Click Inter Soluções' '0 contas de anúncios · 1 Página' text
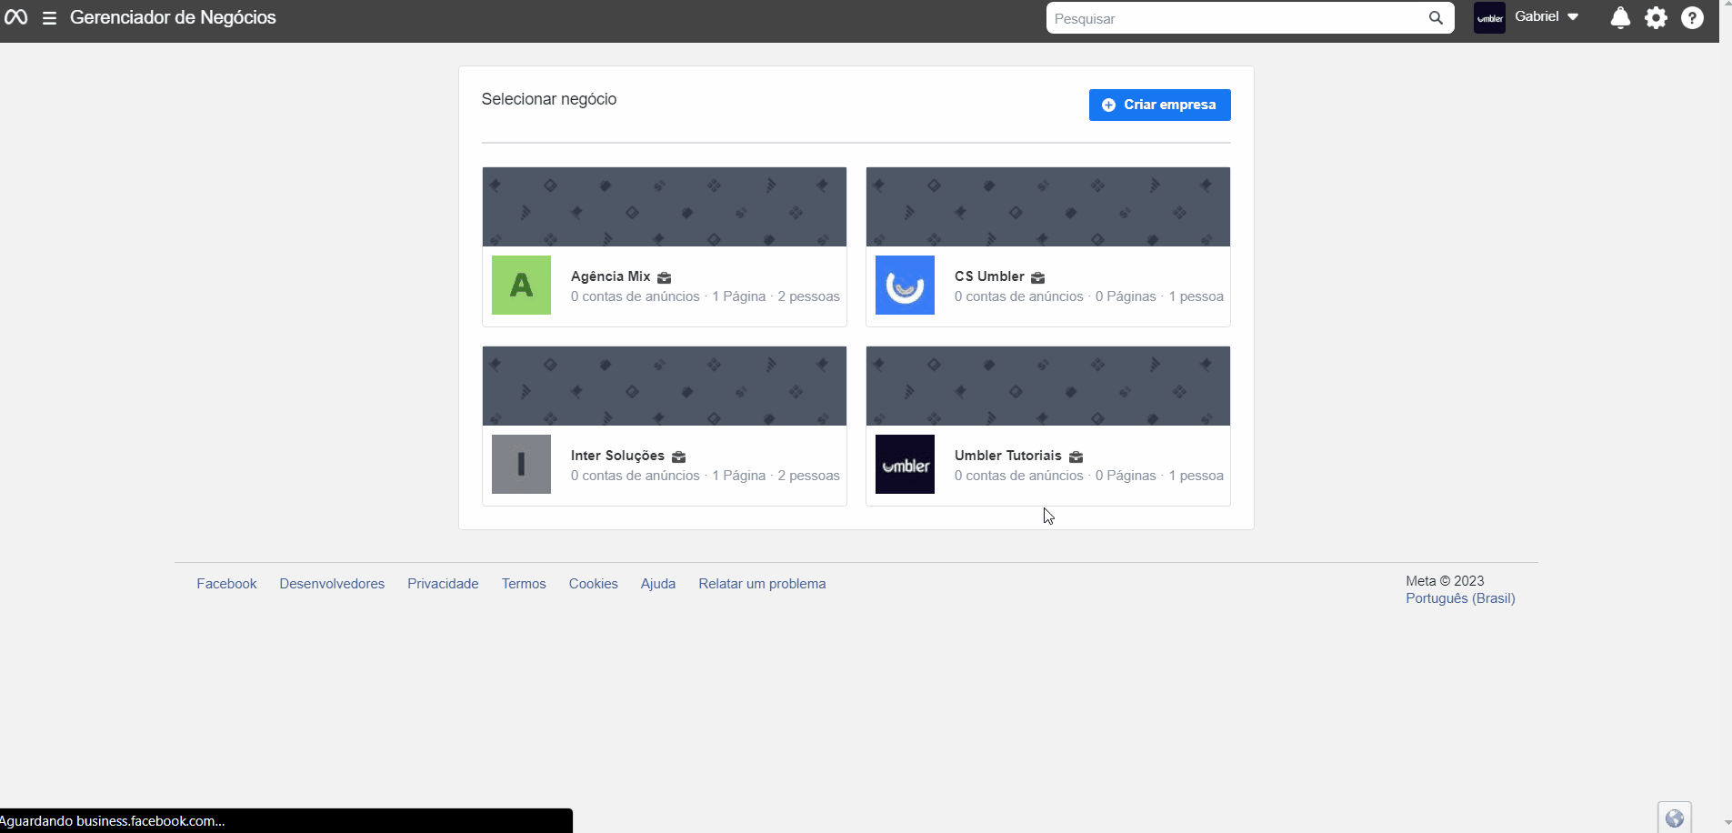This screenshot has height=833, width=1732. (668, 476)
